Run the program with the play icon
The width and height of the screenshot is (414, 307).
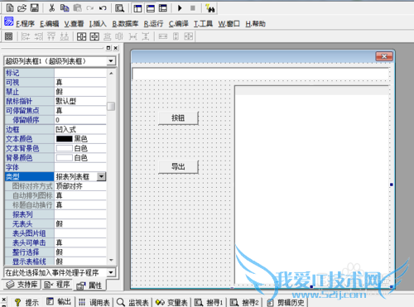[180, 8]
